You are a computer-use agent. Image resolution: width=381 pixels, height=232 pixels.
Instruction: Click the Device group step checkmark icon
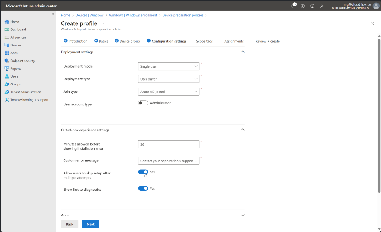pos(116,41)
